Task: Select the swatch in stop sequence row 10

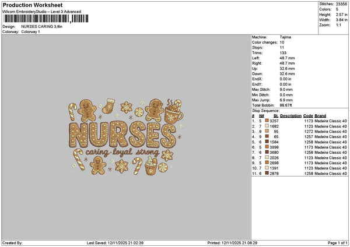Action: pos(267,168)
